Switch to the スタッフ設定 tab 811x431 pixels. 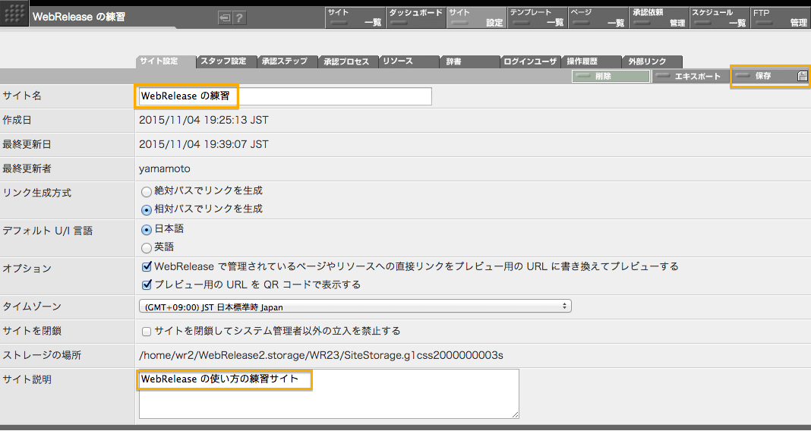pyautogui.click(x=226, y=61)
